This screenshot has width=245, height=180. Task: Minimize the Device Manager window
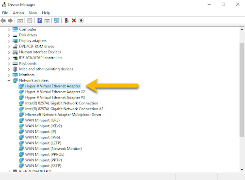209,4
